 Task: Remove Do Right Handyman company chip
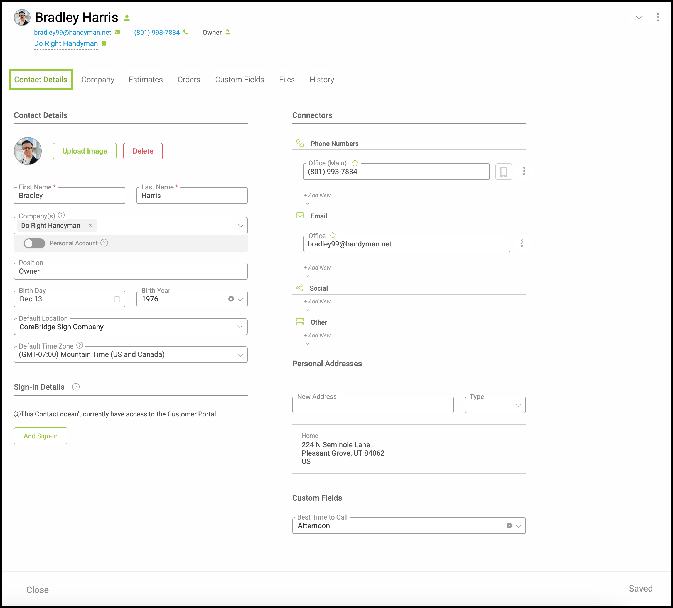tap(90, 226)
